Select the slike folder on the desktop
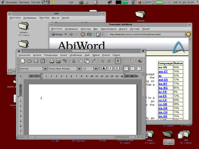The height and width of the screenshot is (149, 199). pyautogui.click(x=150, y=134)
